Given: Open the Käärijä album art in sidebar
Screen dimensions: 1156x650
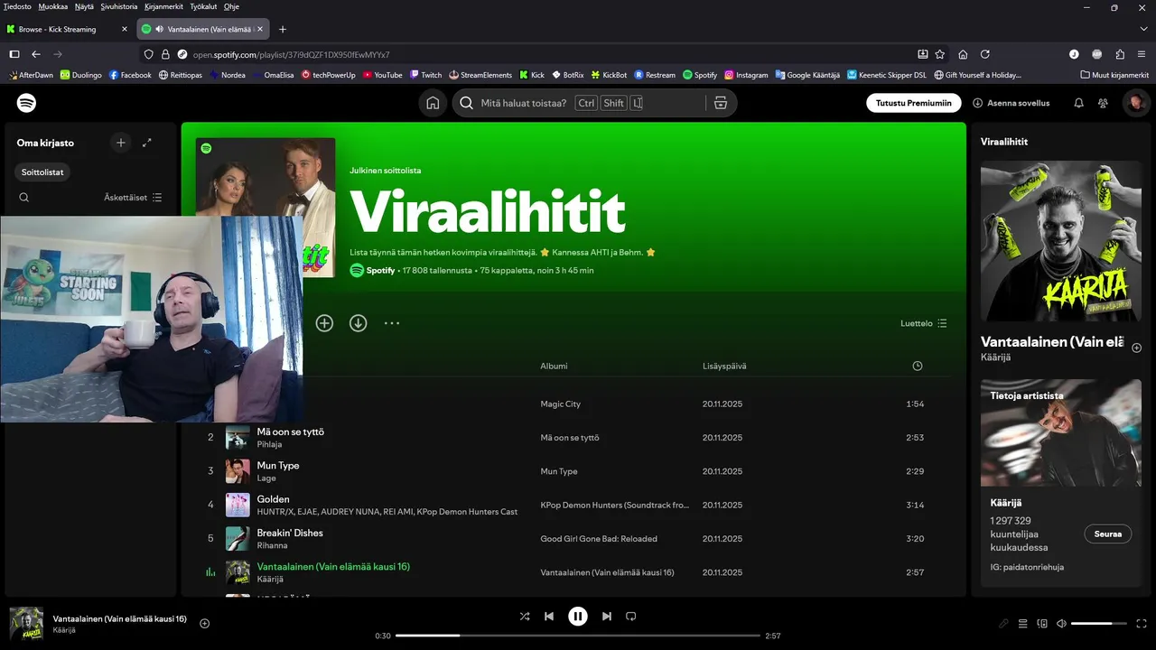Looking at the screenshot, I should pyautogui.click(x=1061, y=241).
